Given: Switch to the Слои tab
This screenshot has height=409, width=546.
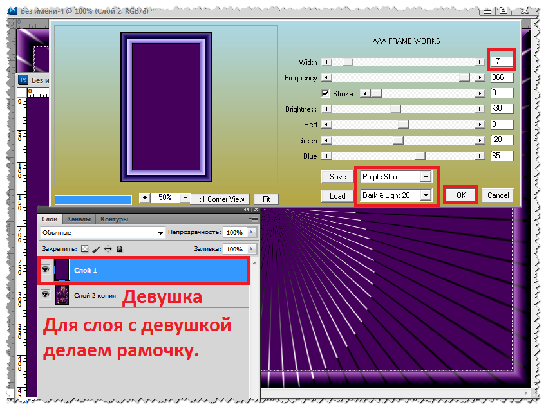Looking at the screenshot, I should tap(50, 219).
